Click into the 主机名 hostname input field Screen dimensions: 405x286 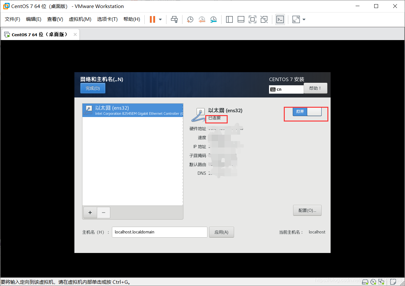(160, 232)
